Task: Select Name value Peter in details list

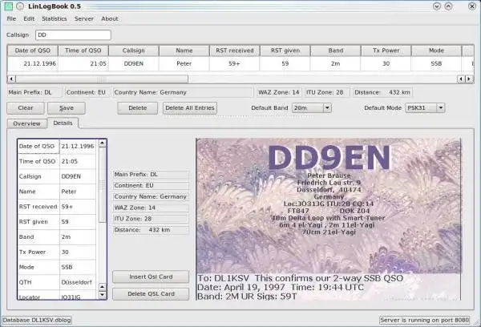Action: (x=78, y=192)
